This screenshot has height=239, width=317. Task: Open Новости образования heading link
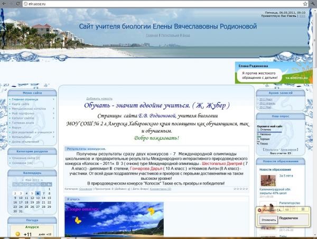pos(275,170)
